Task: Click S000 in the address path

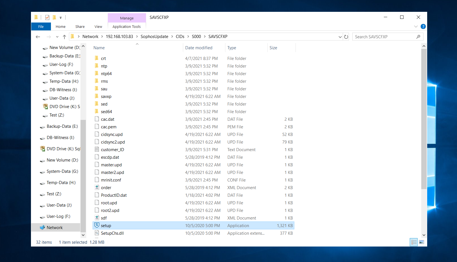Action: (196, 37)
